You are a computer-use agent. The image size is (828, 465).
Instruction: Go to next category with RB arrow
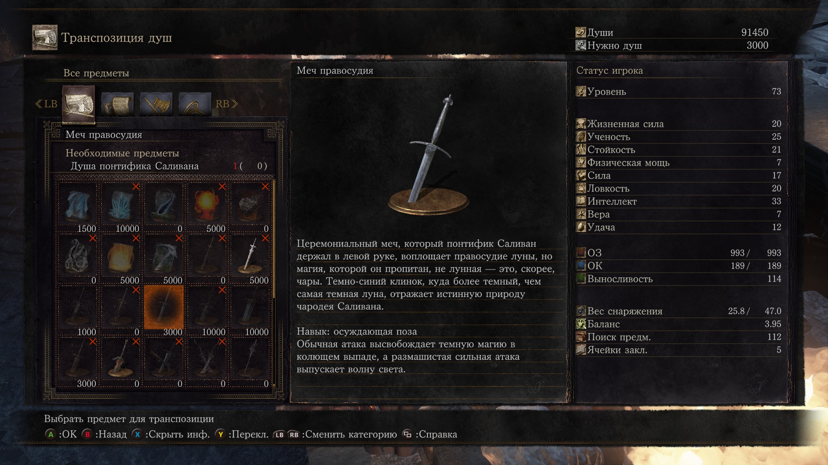pyautogui.click(x=227, y=104)
